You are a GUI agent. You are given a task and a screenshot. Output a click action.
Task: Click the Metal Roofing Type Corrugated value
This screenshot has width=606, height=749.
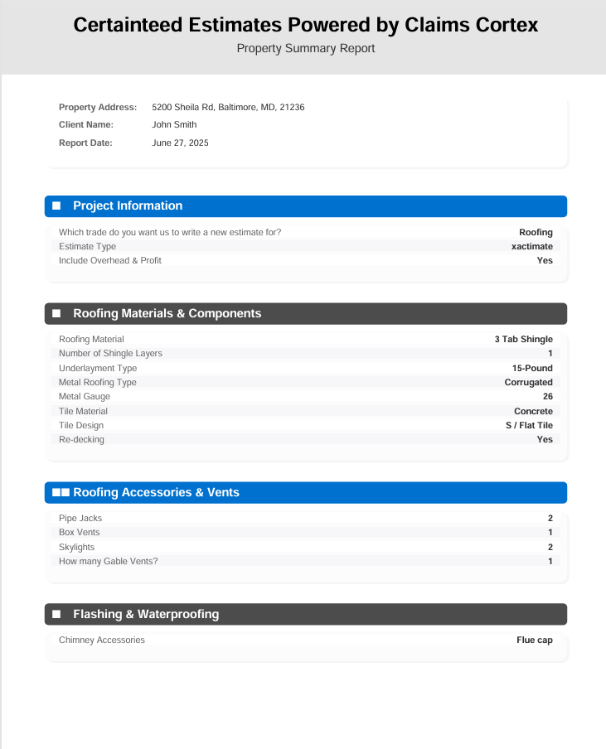528,382
